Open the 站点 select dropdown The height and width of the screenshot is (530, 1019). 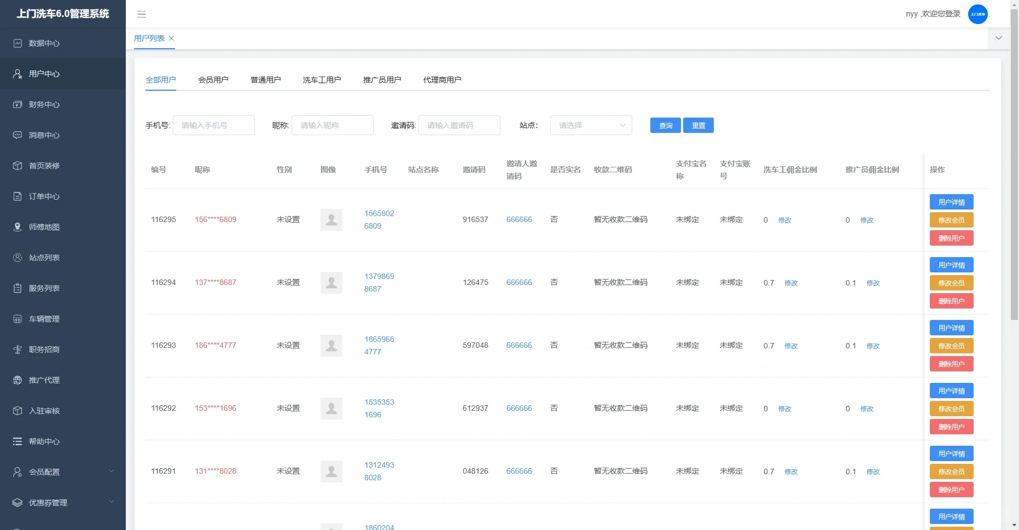click(x=591, y=125)
